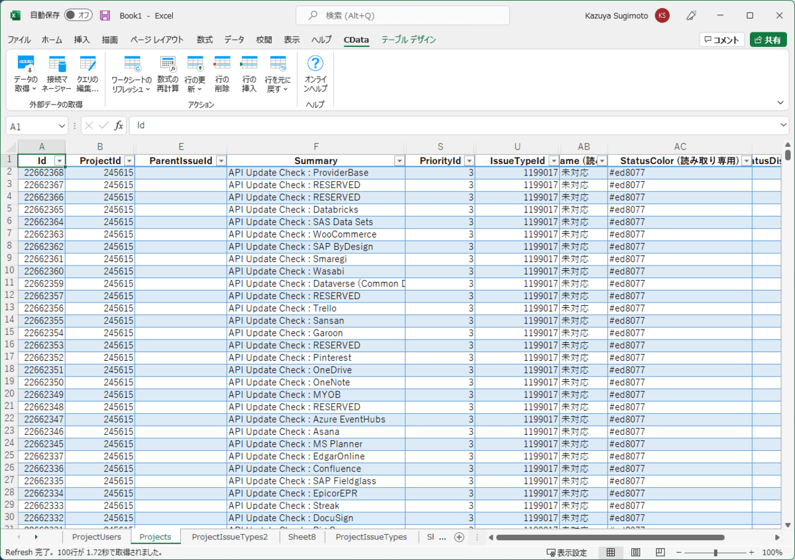Click the クエリの編集 (Edit Query) icon
The width and height of the screenshot is (795, 560).
(87, 73)
